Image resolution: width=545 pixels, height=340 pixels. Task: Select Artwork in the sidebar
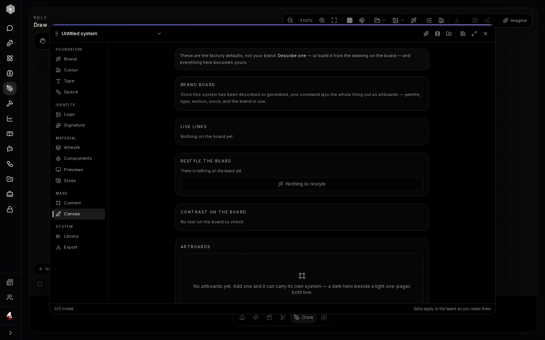pyautogui.click(x=79, y=147)
